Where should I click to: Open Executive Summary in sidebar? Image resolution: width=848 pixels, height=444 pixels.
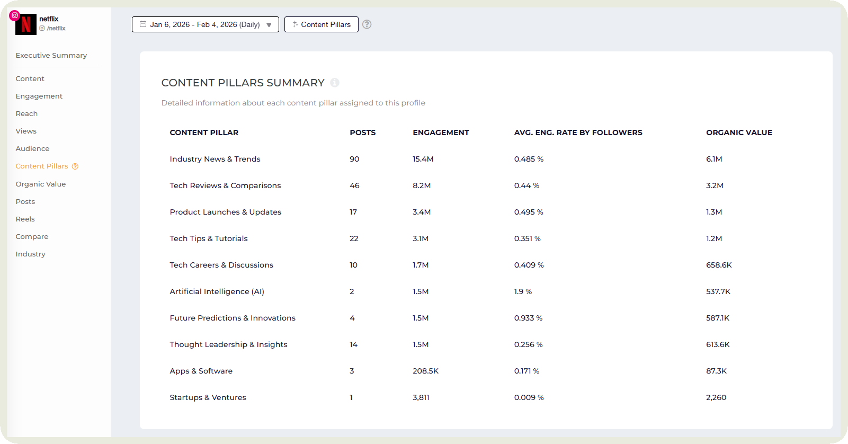coord(51,56)
